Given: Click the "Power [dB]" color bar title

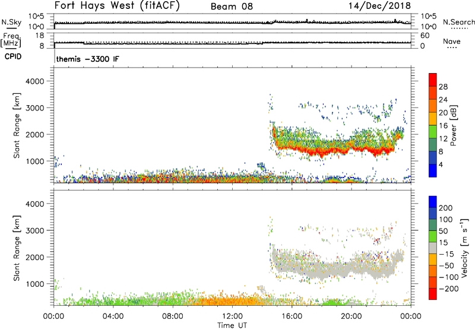Looking at the screenshot, I should pyautogui.click(x=453, y=125).
